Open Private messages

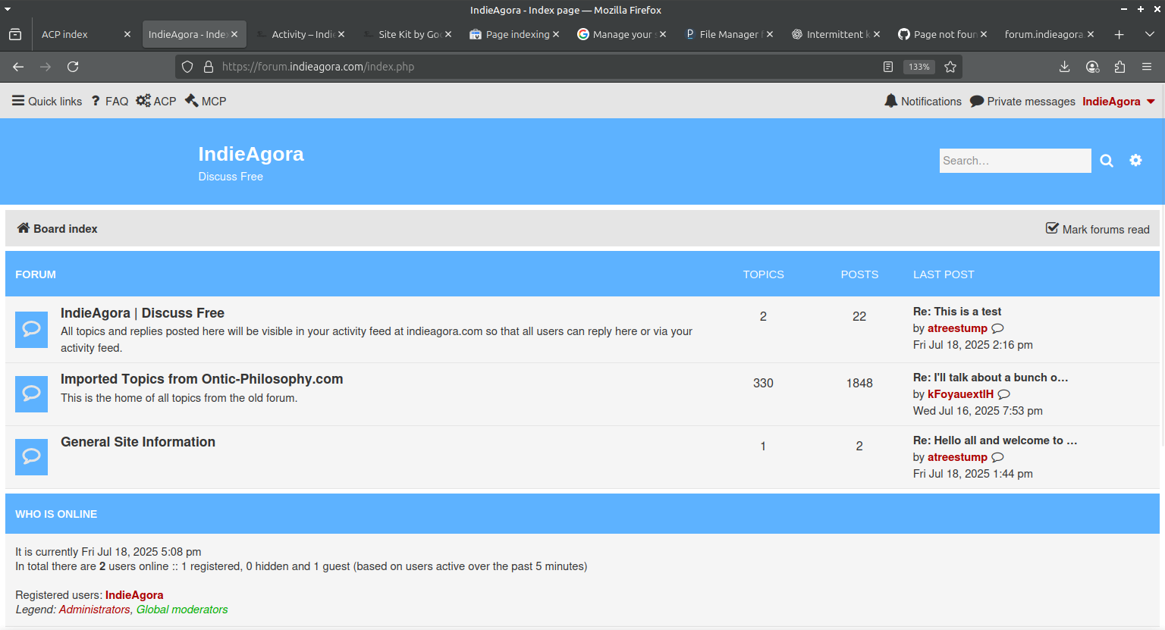(x=1022, y=101)
